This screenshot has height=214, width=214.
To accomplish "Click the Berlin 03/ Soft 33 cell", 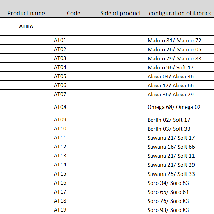I will [x=180, y=129].
